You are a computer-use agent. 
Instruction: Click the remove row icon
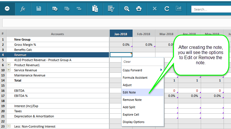coord(67,9)
